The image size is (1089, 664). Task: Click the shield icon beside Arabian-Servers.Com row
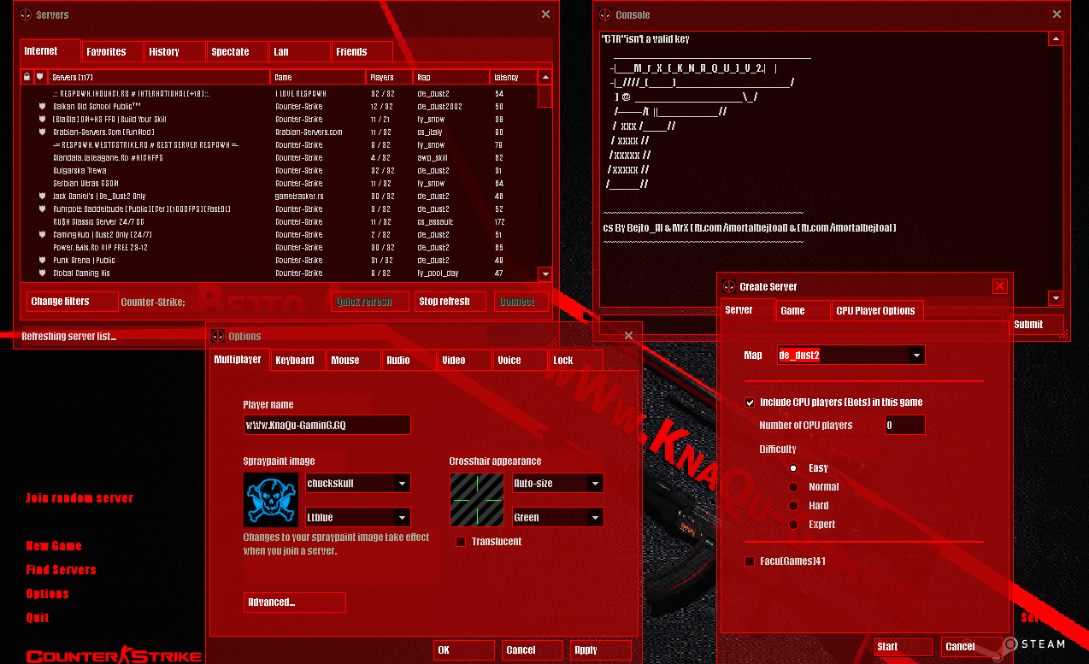click(42, 132)
